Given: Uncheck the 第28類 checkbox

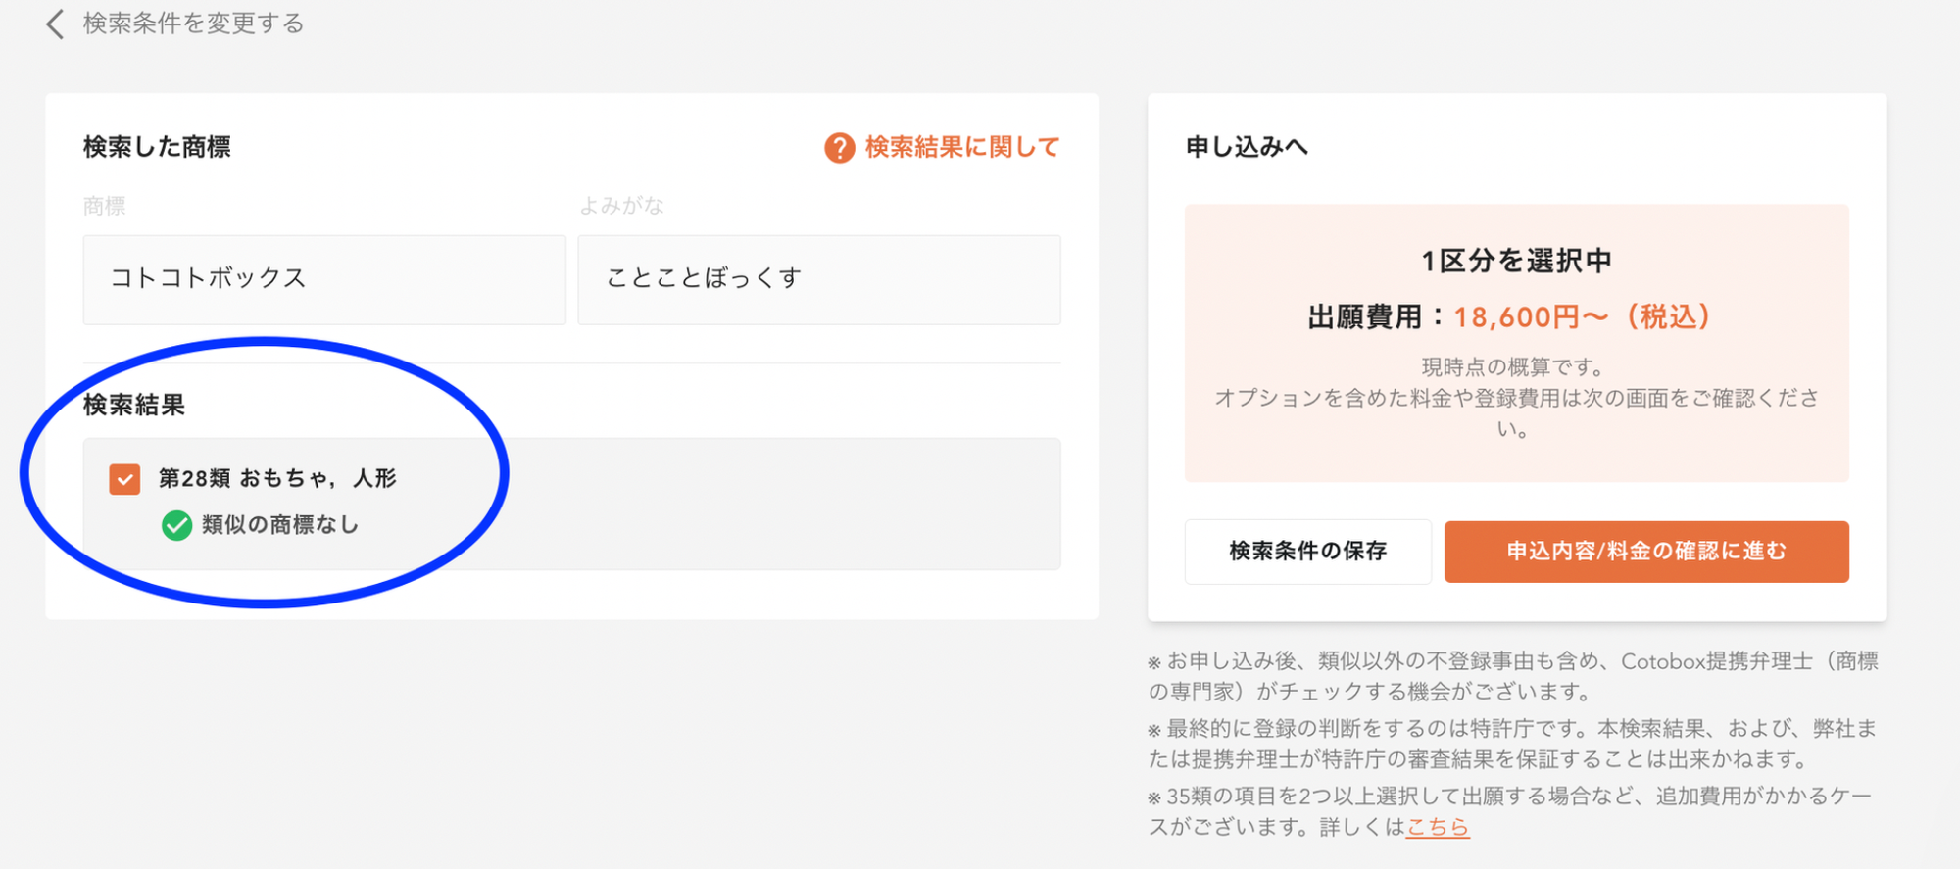Looking at the screenshot, I should (124, 479).
